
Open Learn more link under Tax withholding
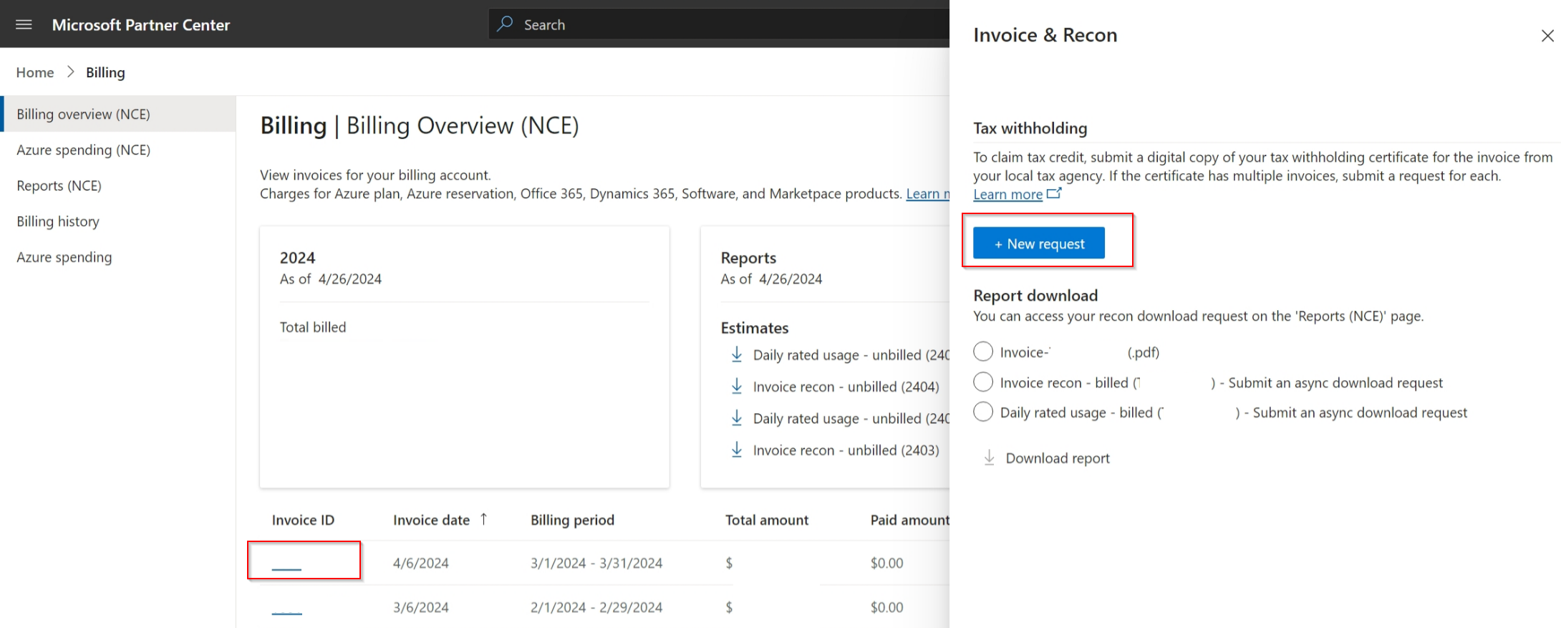click(1007, 194)
